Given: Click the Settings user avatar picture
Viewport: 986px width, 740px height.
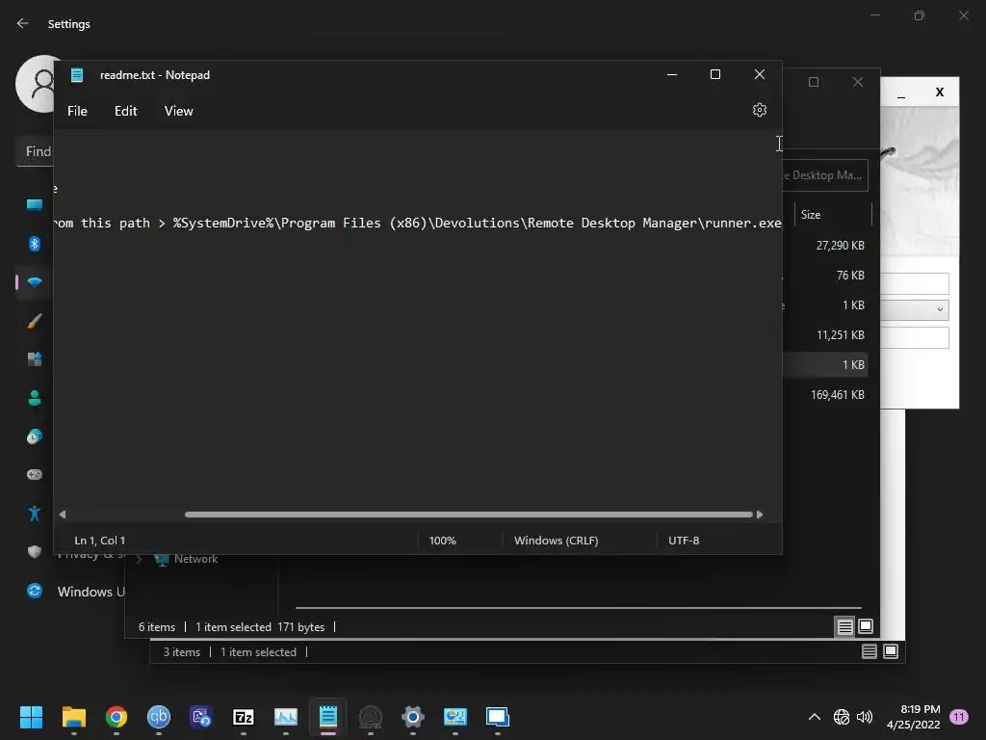Looking at the screenshot, I should pyautogui.click(x=36, y=84).
